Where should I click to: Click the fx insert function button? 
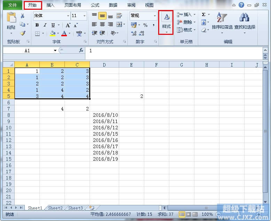click(x=81, y=50)
